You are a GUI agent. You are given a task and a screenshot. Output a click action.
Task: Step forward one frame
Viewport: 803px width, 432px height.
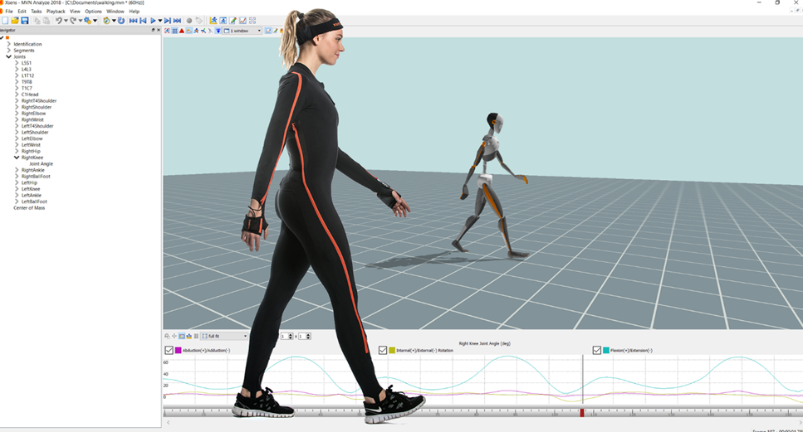pyautogui.click(x=168, y=21)
